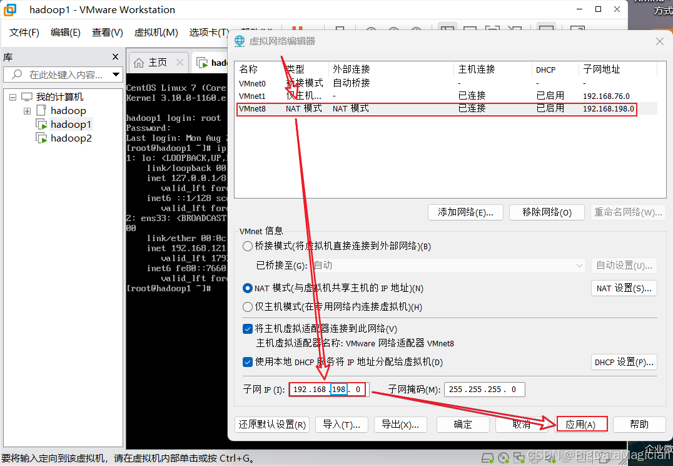
Task: Expand the hadoop tree node
Action: (27, 111)
